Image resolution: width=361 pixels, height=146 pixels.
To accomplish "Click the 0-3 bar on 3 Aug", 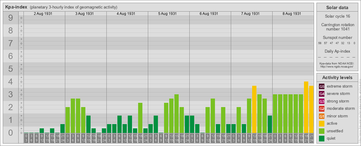I will pyautogui.click(x=68, y=120).
